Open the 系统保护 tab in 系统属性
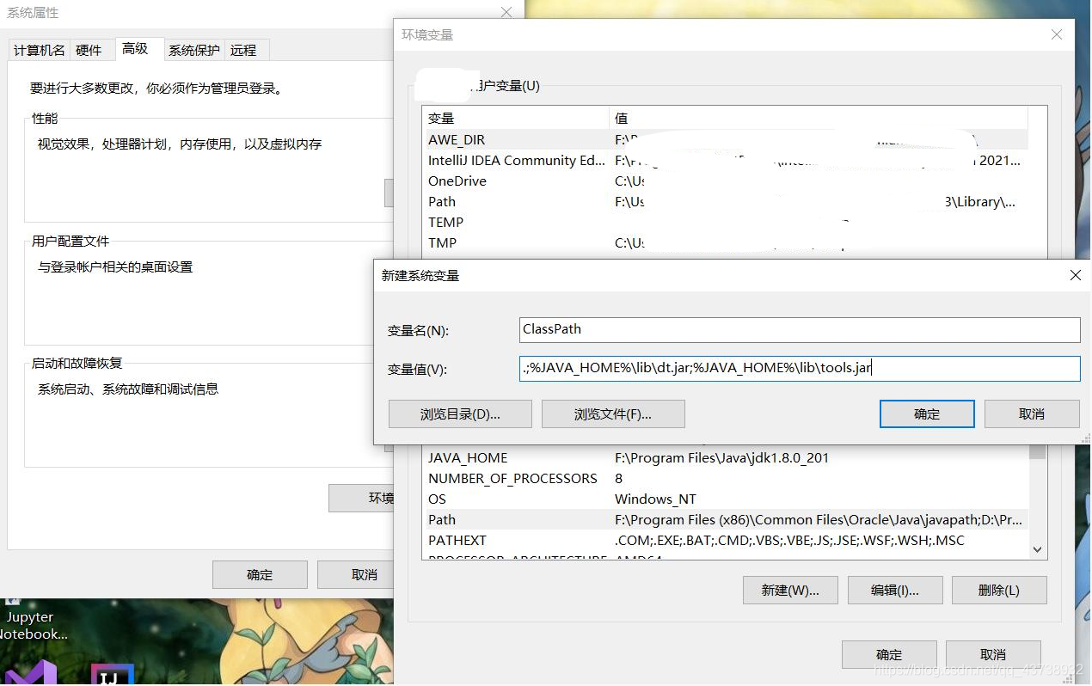This screenshot has height=686, width=1092. [194, 51]
